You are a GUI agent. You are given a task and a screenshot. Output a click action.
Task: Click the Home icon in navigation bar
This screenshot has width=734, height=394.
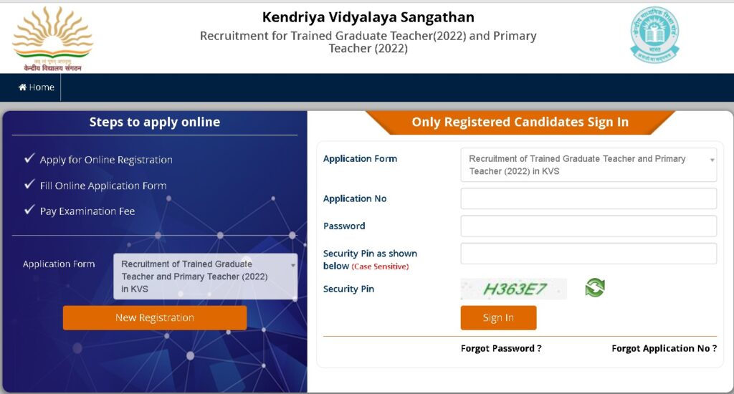[x=22, y=87]
